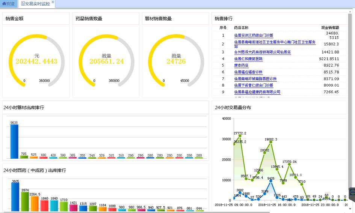Click the sales value 15802.3
The height and width of the screenshot is (213, 355).
click(331, 44)
